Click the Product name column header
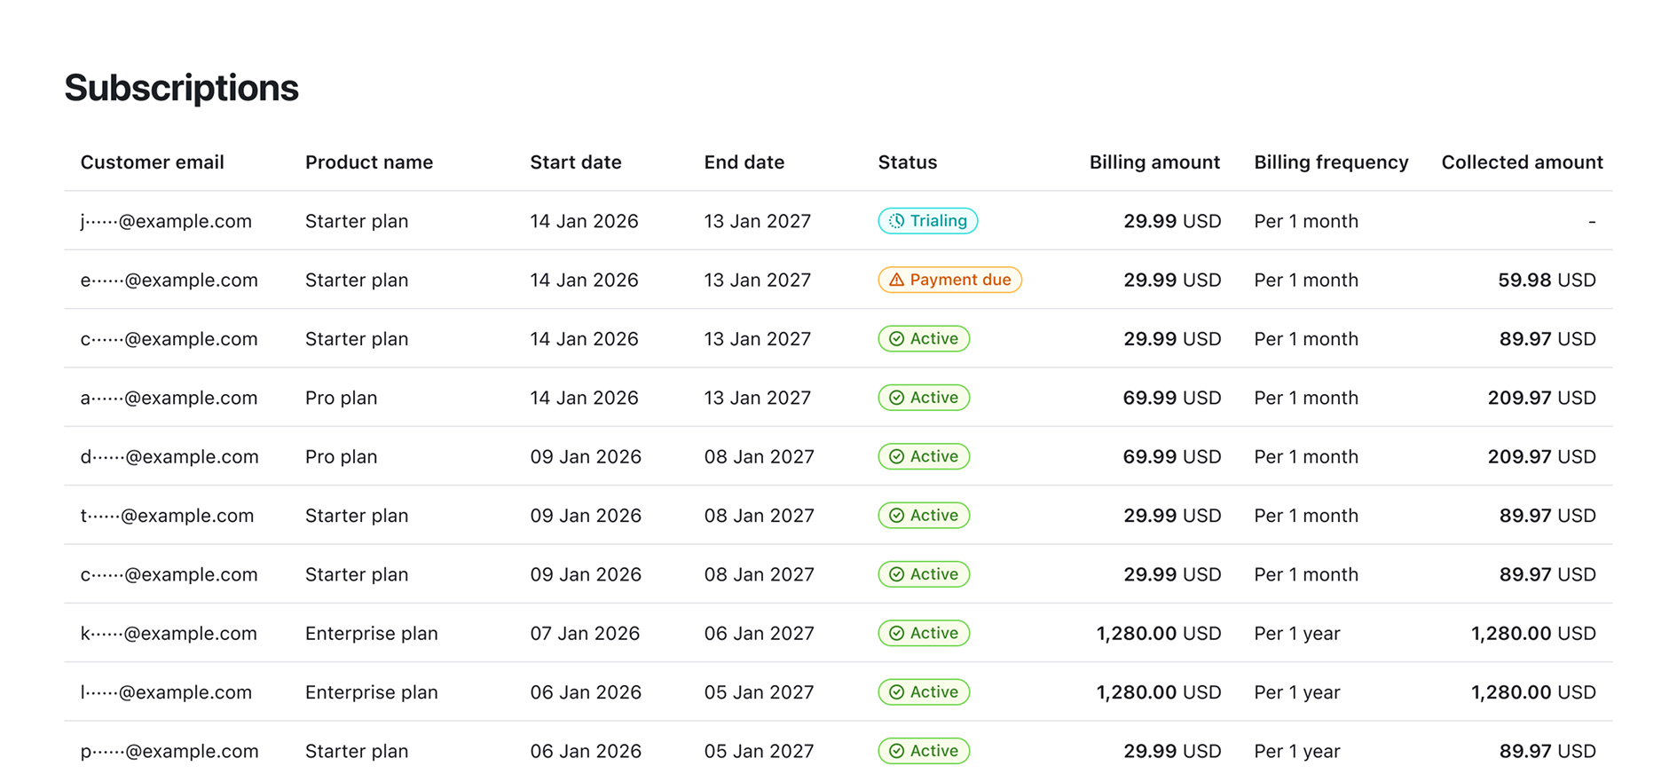Viewport: 1677px width, 774px height. tap(369, 162)
